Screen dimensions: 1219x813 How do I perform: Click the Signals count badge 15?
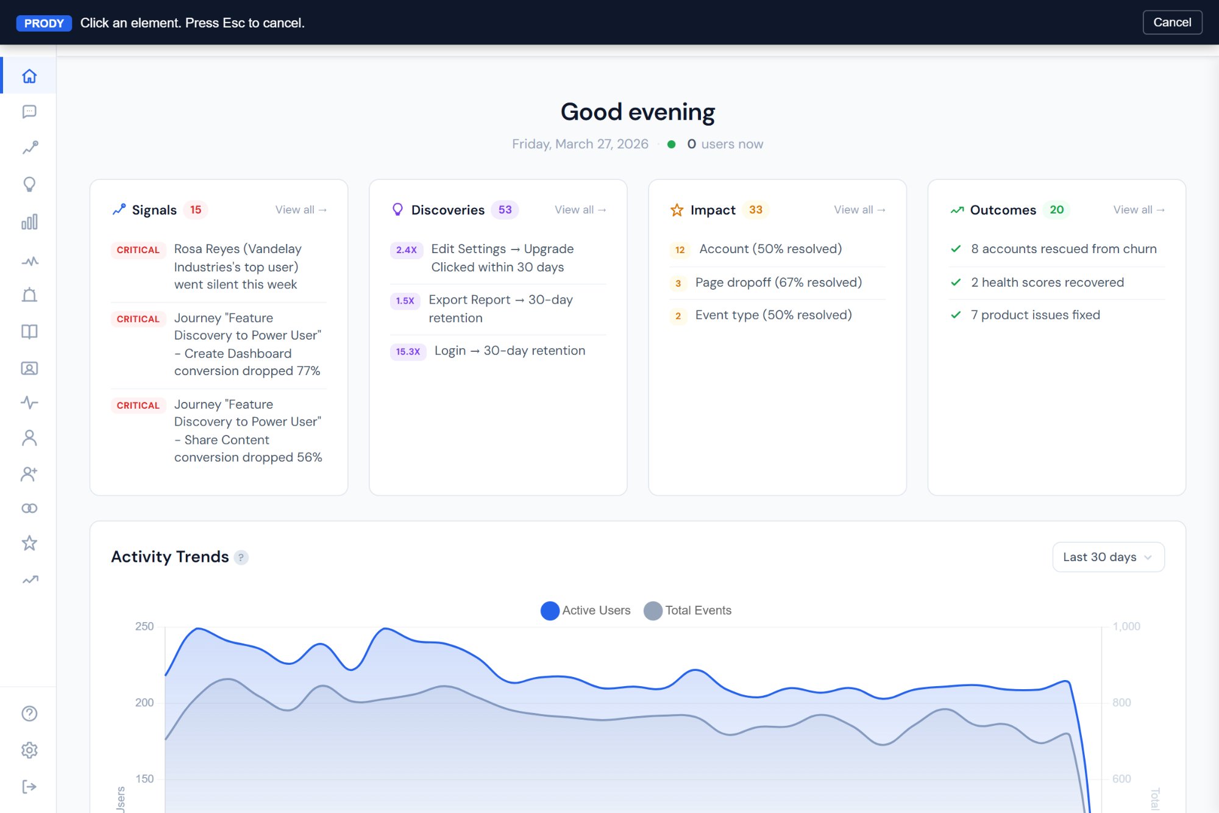pos(196,210)
